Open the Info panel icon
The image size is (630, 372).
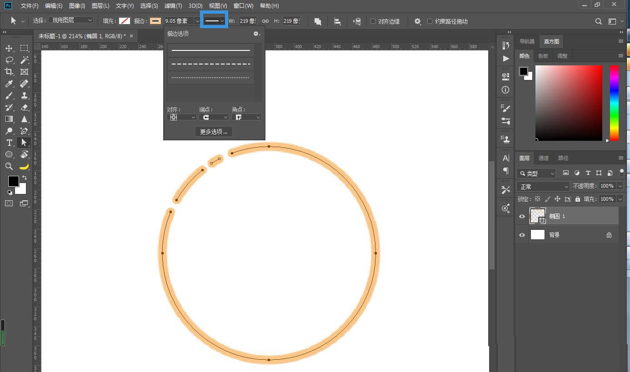point(506,90)
